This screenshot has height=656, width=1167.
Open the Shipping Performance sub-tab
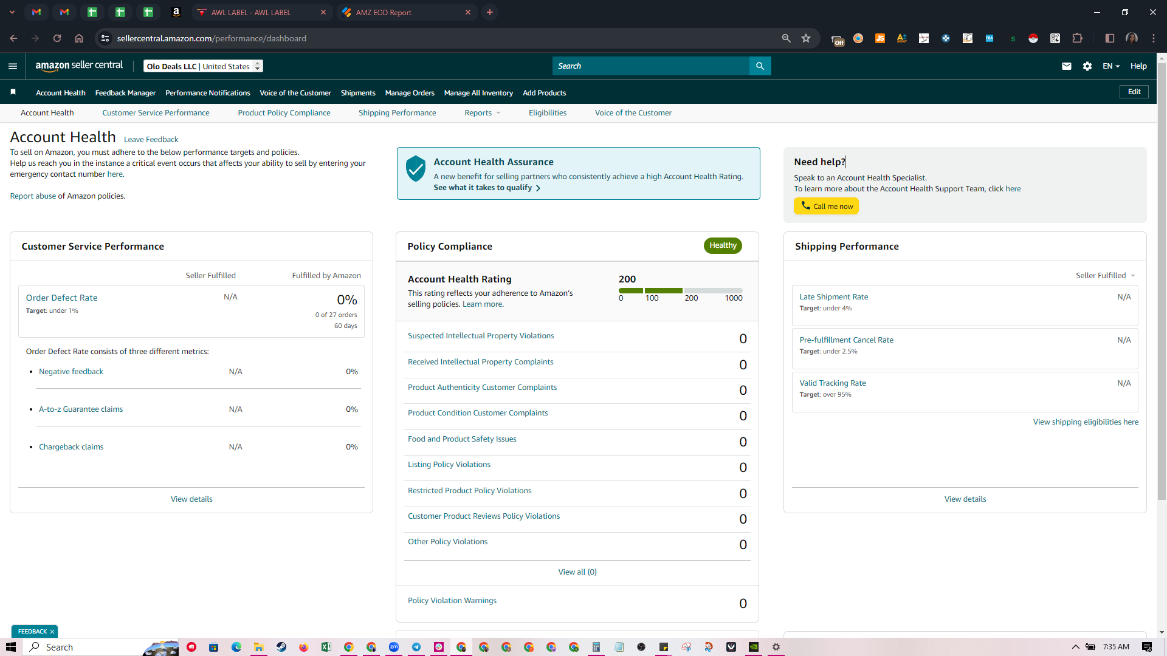click(x=398, y=113)
